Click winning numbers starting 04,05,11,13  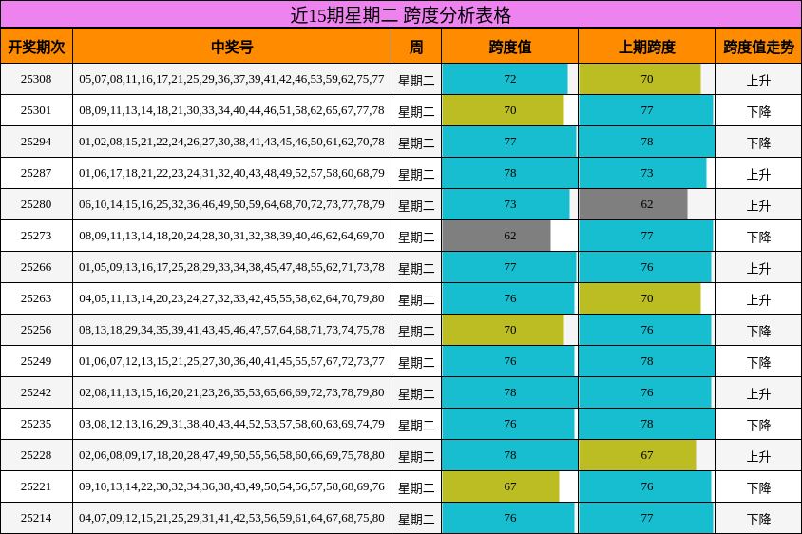pyautogui.click(x=232, y=298)
